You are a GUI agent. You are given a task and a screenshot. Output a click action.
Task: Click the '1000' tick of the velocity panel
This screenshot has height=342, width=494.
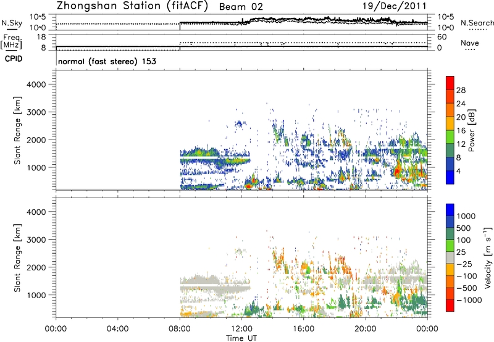36,295
